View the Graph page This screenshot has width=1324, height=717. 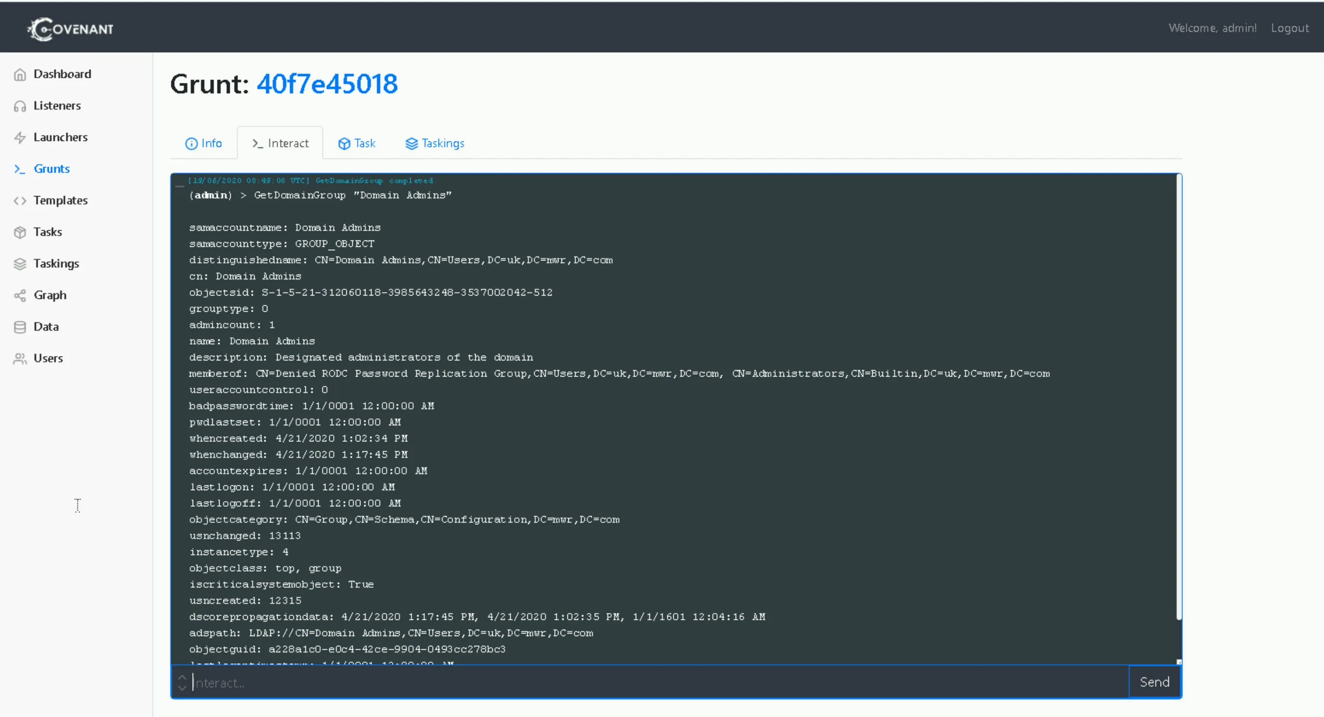[50, 295]
